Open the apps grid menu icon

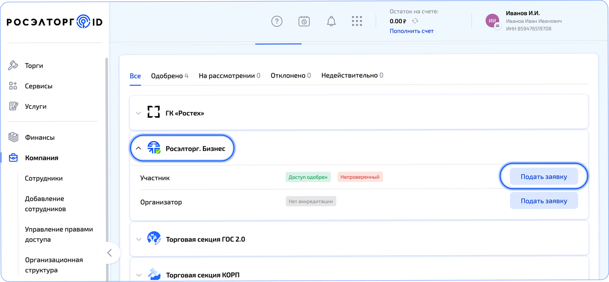coord(357,21)
